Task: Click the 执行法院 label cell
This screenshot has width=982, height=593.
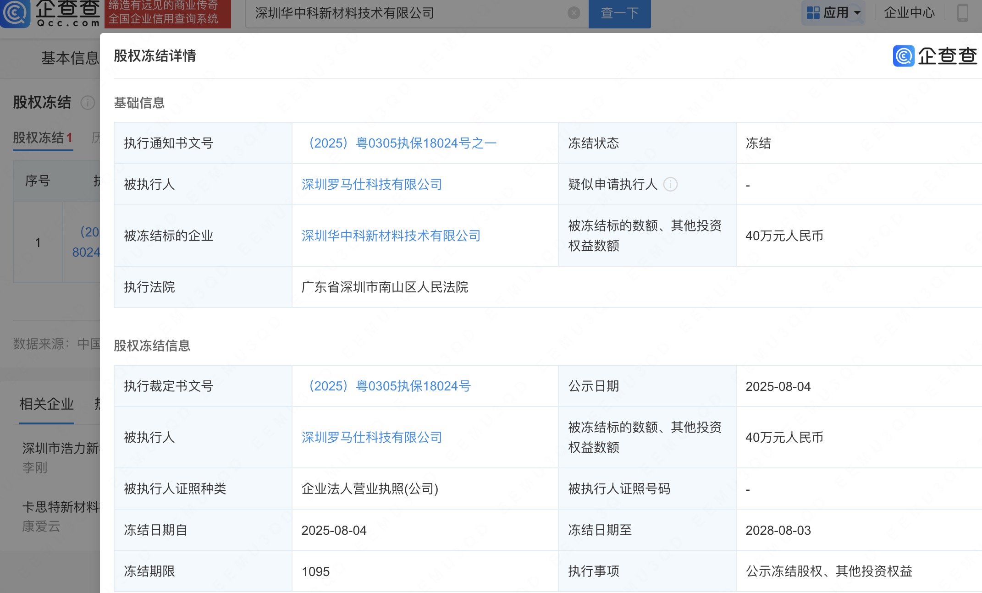Action: 203,287
